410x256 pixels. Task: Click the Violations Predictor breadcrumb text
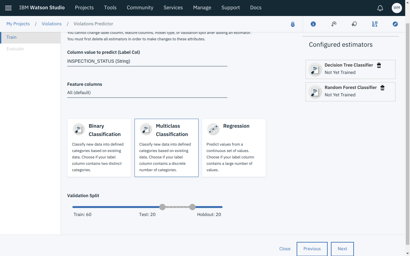pos(94,24)
